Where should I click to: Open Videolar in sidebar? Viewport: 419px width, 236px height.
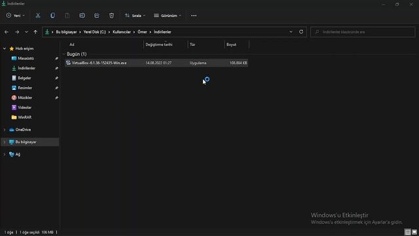(x=25, y=108)
